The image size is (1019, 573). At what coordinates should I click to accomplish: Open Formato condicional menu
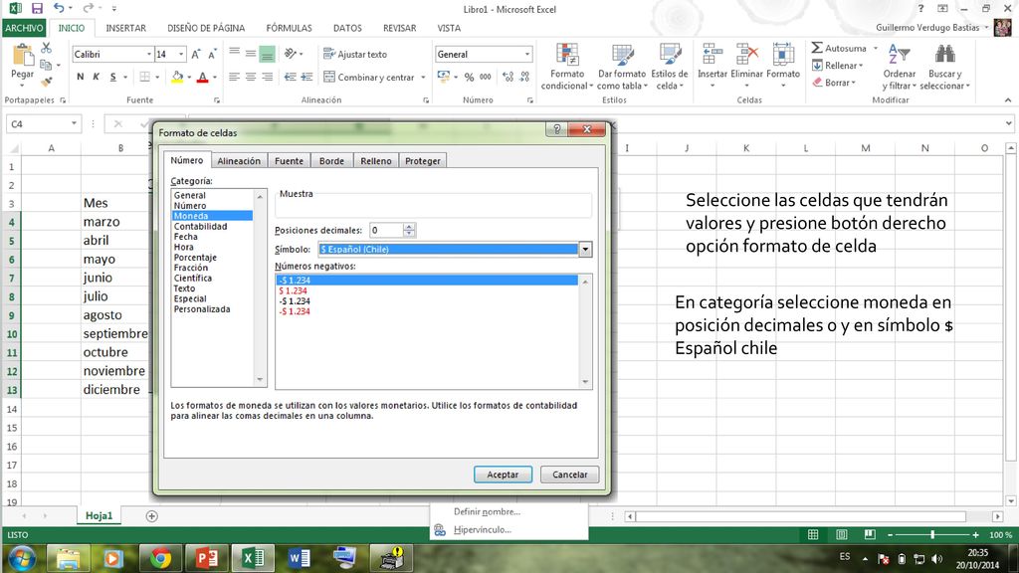[x=567, y=67]
